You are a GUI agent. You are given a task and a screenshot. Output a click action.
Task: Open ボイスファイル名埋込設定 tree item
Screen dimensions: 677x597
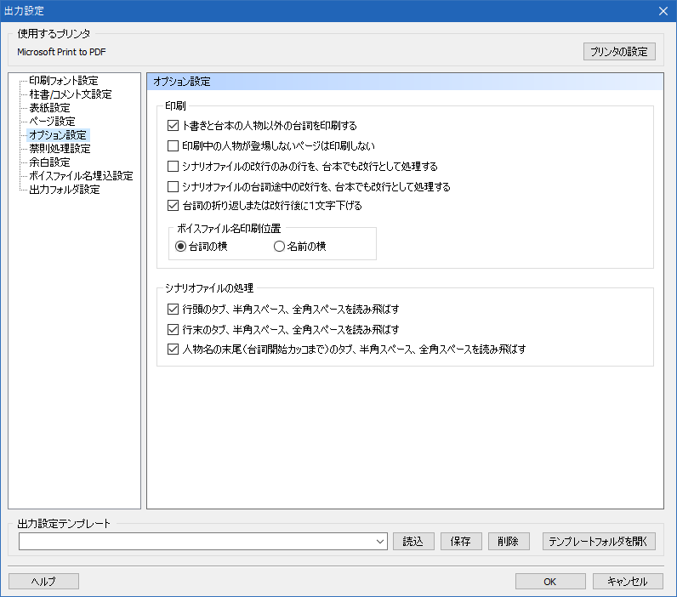tap(81, 176)
